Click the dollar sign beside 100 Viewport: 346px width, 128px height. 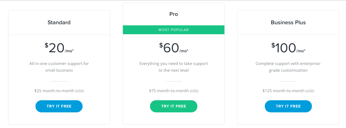(x=273, y=45)
